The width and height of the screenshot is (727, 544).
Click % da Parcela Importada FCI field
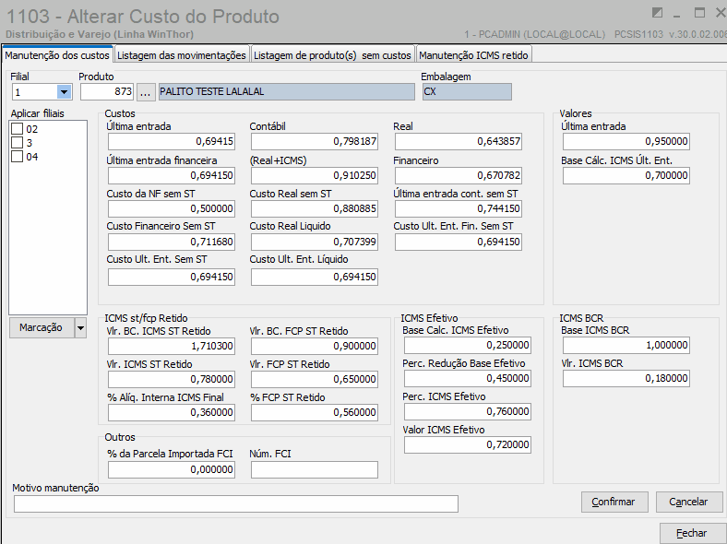(x=172, y=470)
